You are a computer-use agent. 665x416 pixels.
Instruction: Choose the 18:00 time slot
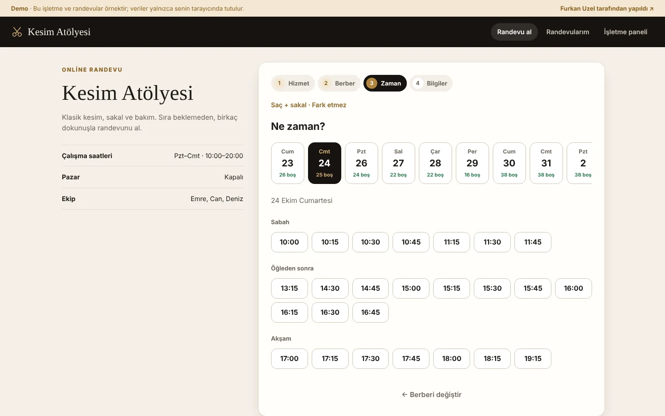point(452,359)
